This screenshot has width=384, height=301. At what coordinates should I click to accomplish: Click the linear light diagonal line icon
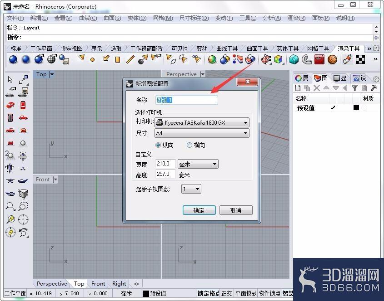(130, 59)
